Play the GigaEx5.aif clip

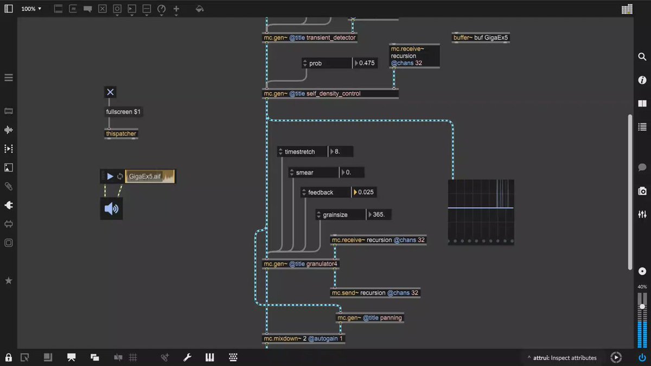click(110, 176)
